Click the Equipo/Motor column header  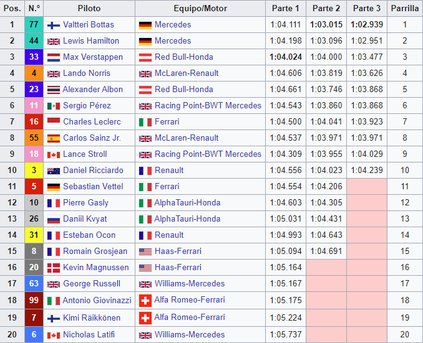click(200, 8)
